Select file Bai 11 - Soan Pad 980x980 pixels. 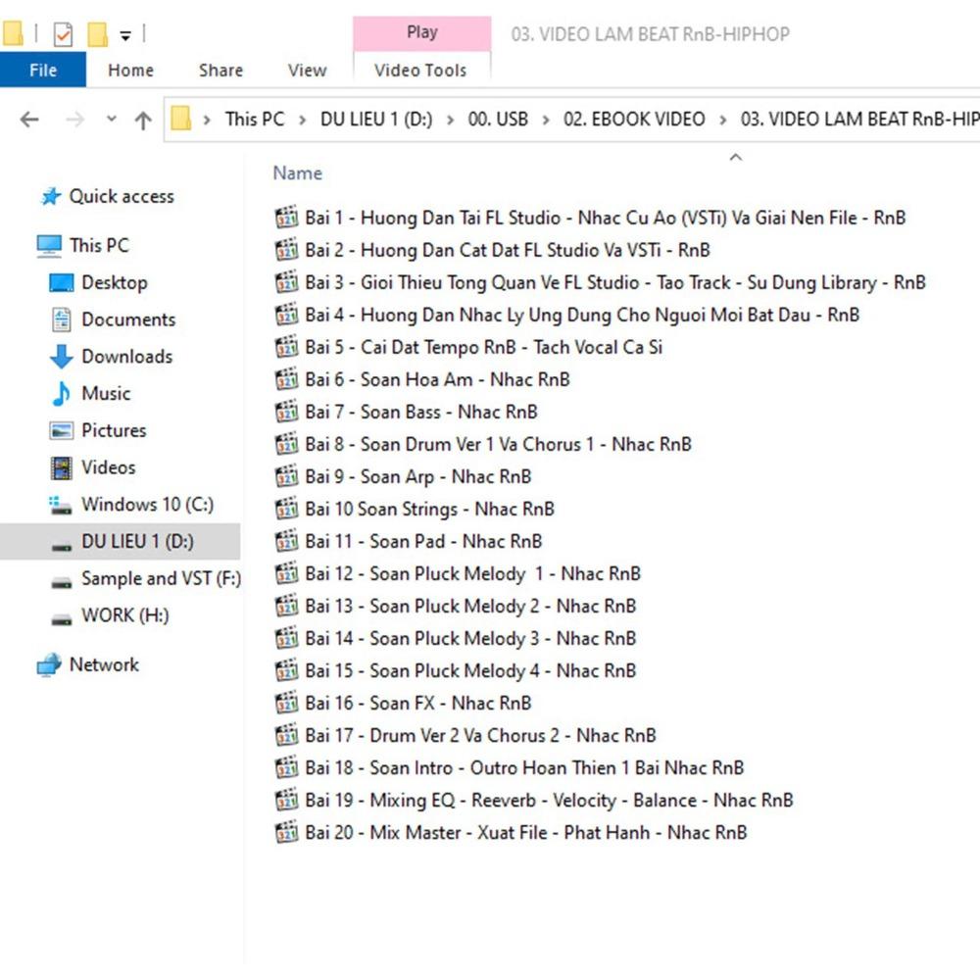423,541
